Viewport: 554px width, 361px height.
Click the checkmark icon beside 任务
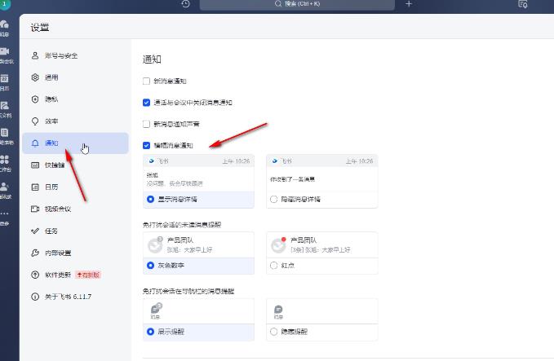(35, 231)
